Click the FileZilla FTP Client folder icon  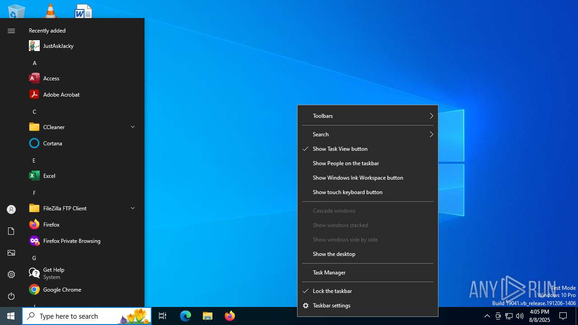(x=34, y=208)
